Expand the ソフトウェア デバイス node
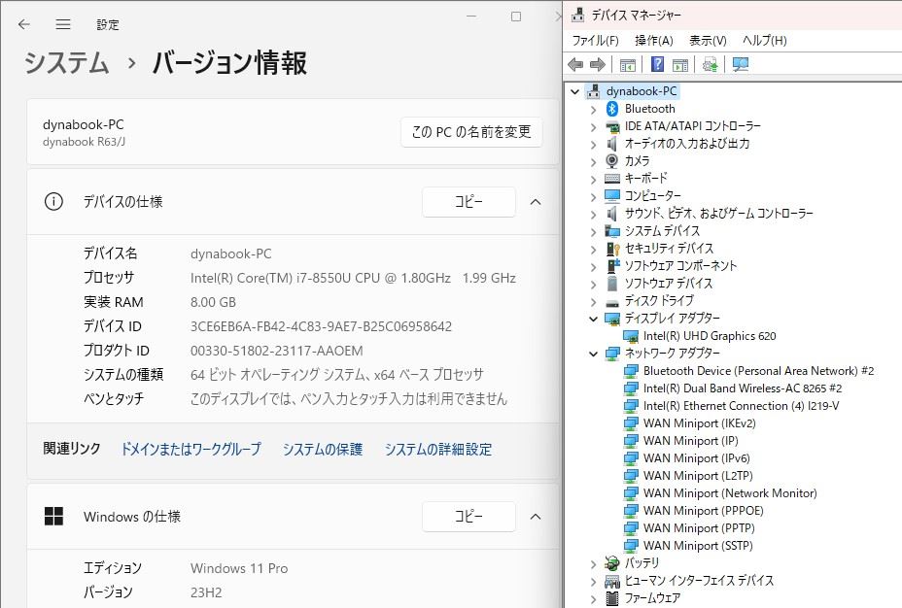This screenshot has height=608, width=902. tap(594, 284)
